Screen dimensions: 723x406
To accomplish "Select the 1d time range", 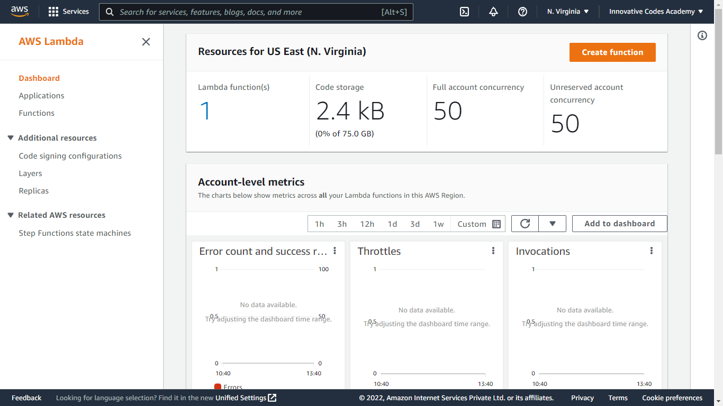I will click(392, 224).
